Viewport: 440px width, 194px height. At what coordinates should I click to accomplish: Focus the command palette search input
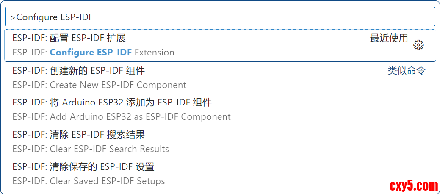pyautogui.click(x=220, y=17)
